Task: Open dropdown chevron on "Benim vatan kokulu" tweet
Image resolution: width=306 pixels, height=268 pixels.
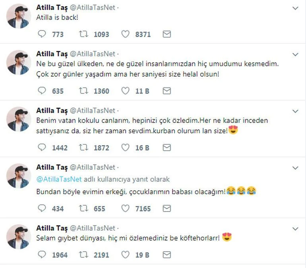Action: click(x=295, y=111)
